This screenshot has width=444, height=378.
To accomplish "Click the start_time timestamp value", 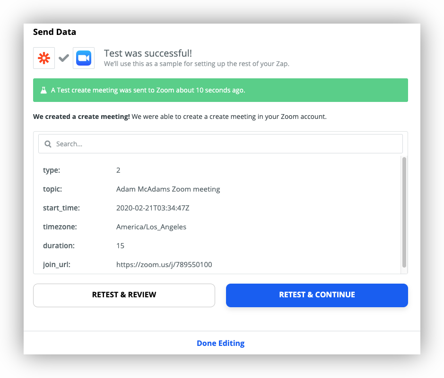I will 156,208.
